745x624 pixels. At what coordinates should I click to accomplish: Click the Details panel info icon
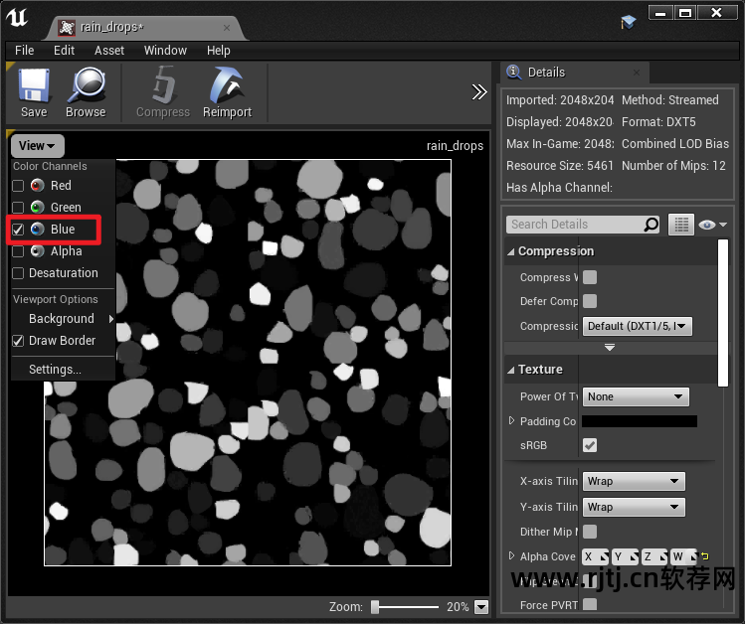click(513, 73)
